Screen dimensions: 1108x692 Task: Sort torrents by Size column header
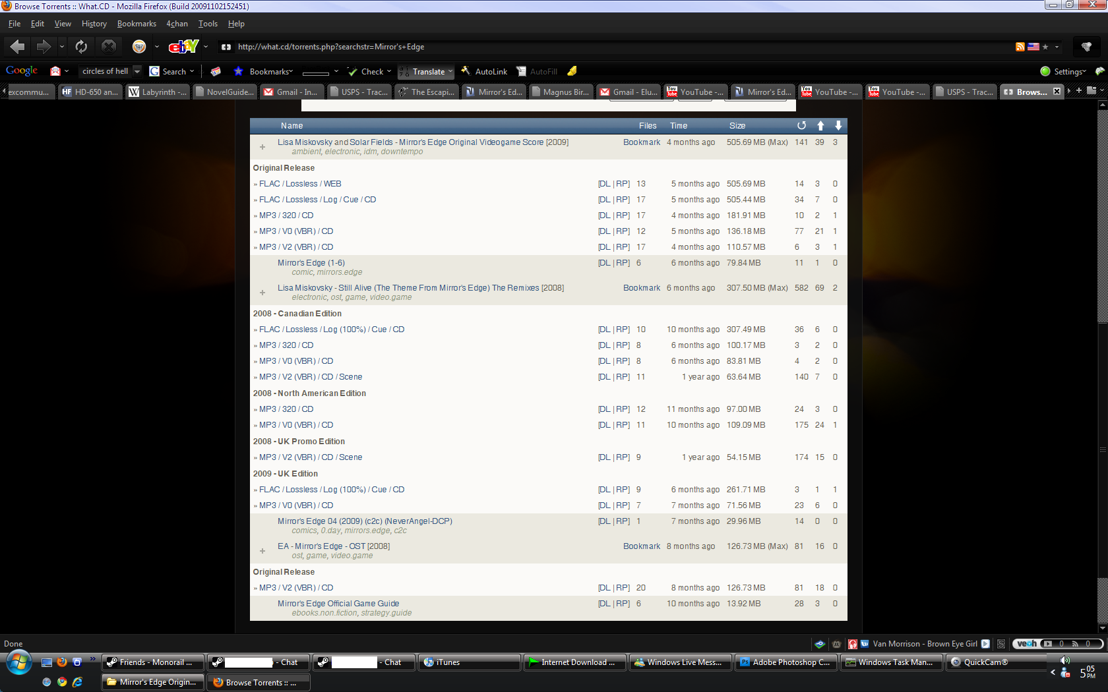coord(737,126)
